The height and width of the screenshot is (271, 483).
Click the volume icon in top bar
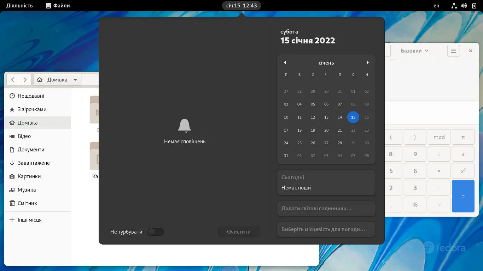pos(464,6)
